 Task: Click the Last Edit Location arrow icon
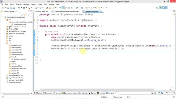[96, 8]
